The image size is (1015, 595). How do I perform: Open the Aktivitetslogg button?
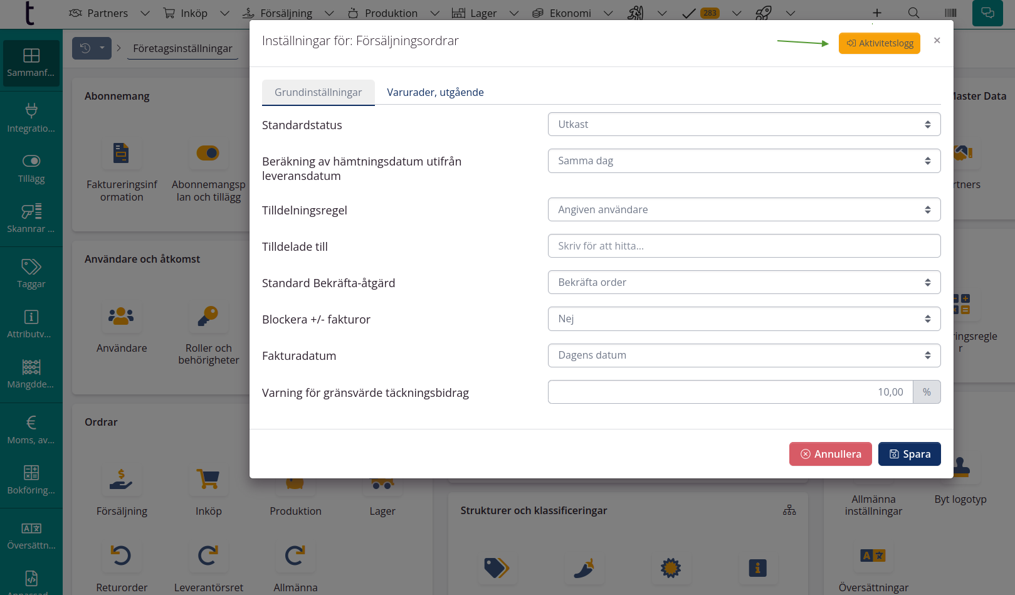(879, 43)
